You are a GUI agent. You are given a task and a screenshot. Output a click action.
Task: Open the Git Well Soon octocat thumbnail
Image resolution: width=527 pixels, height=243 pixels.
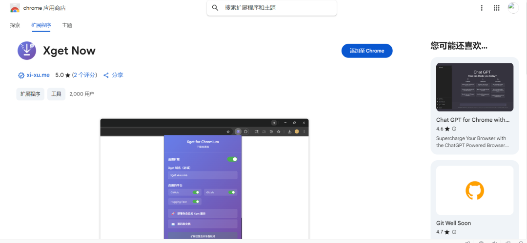click(475, 190)
